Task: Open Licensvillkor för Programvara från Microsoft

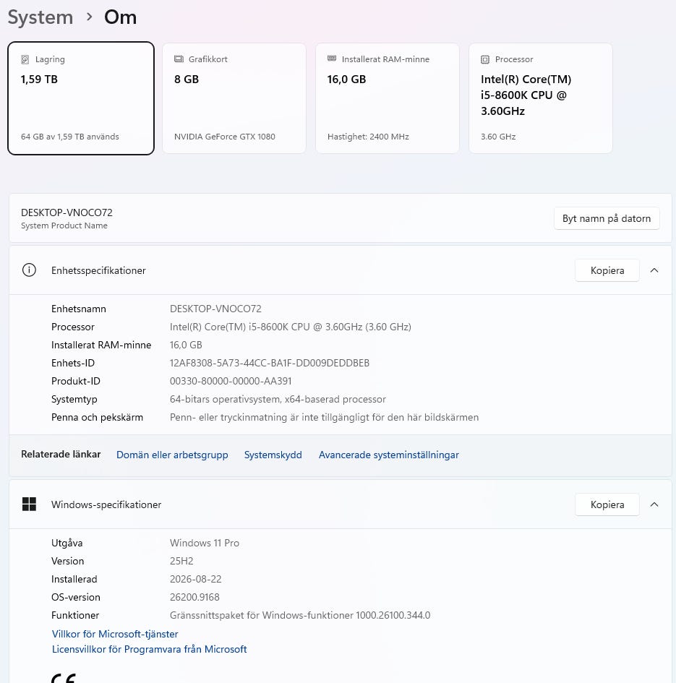Action: point(150,649)
